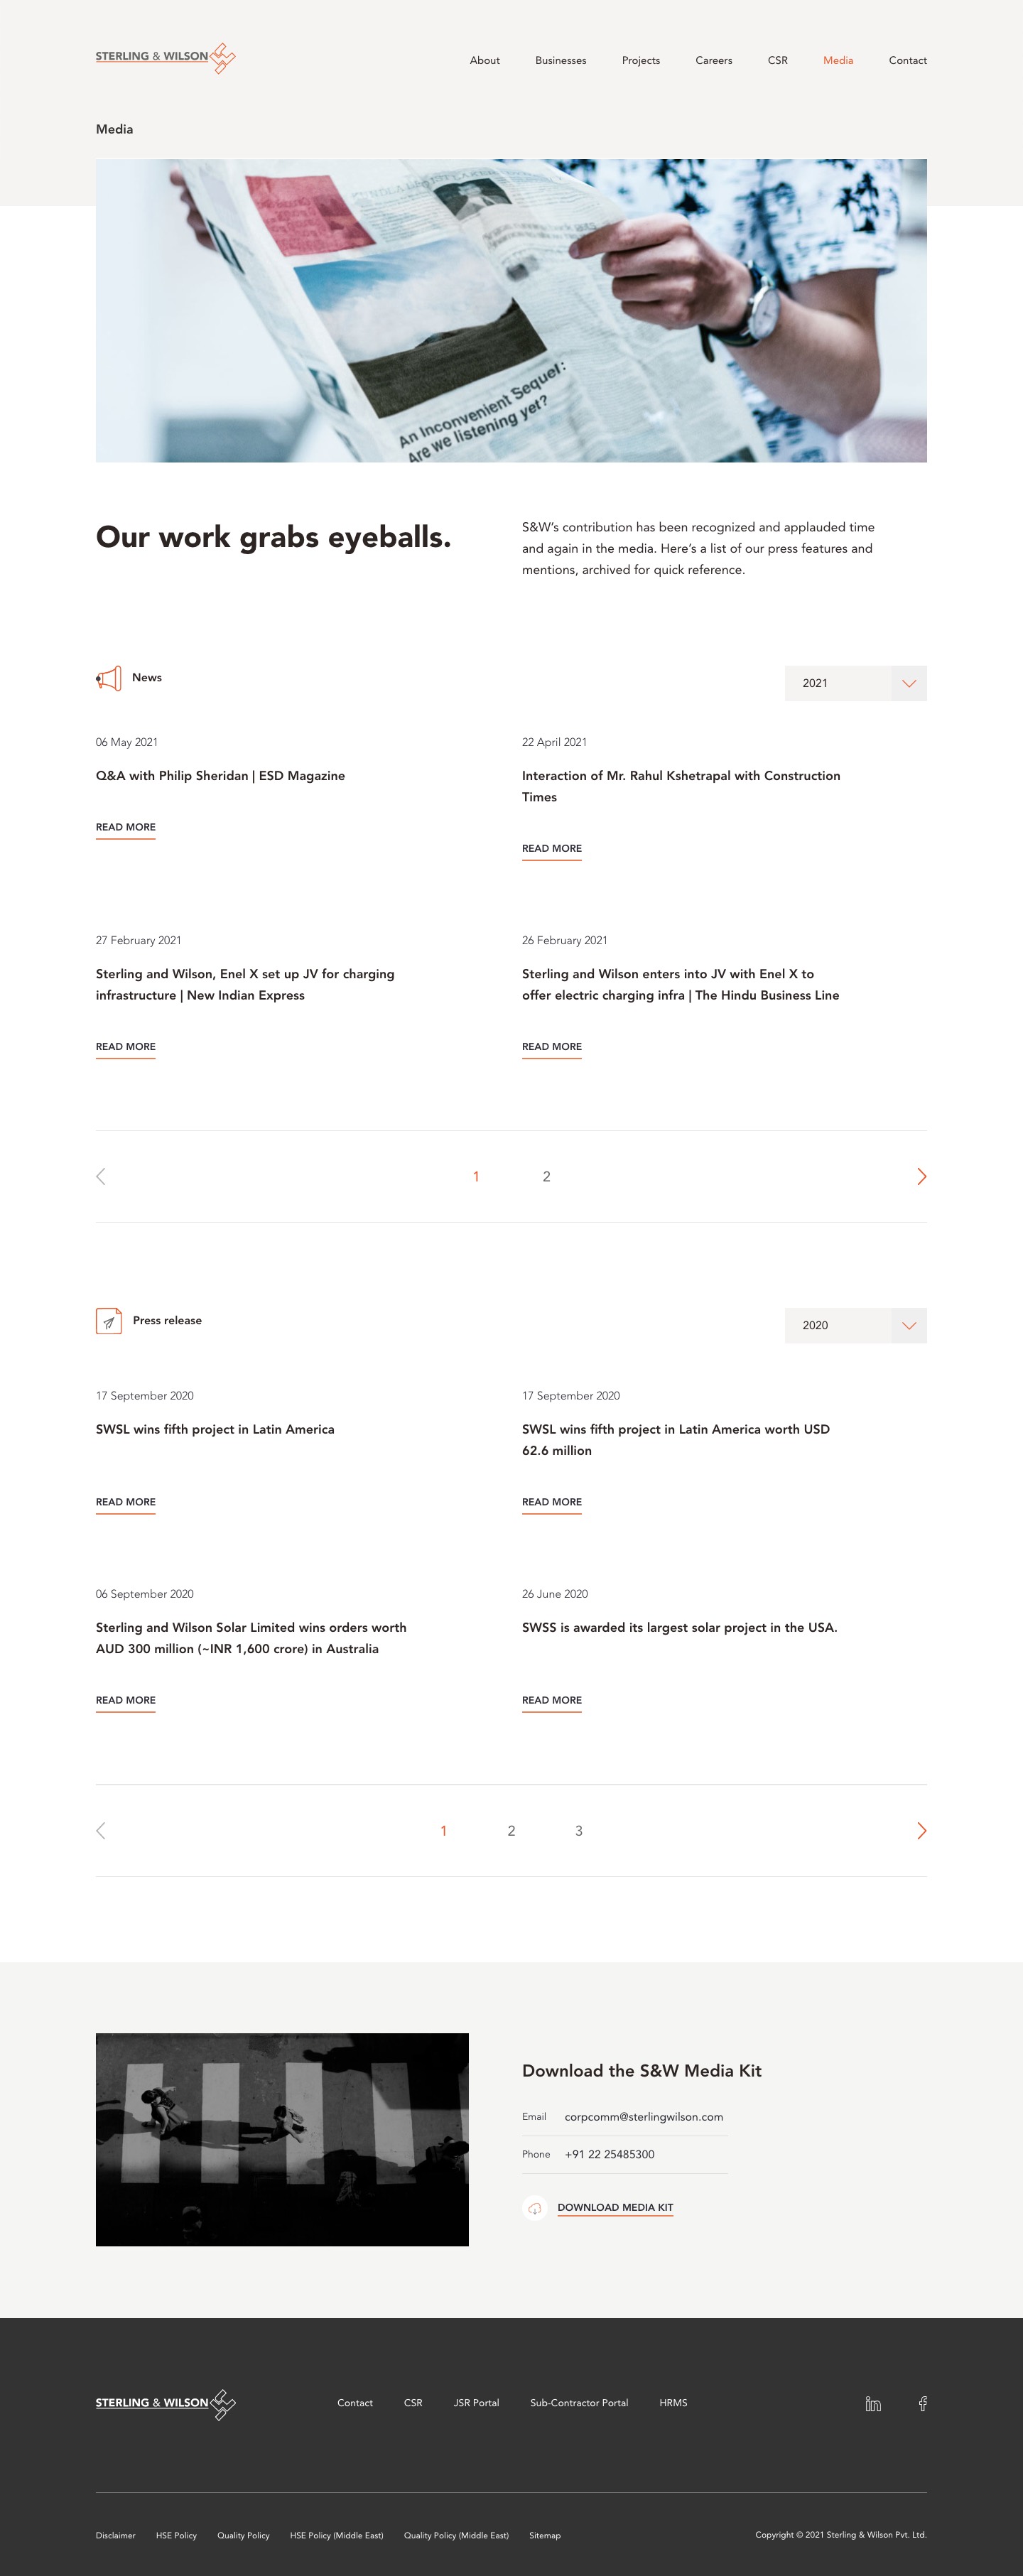Select Careers in the top navigation
Image resolution: width=1023 pixels, height=2576 pixels.
[x=713, y=61]
